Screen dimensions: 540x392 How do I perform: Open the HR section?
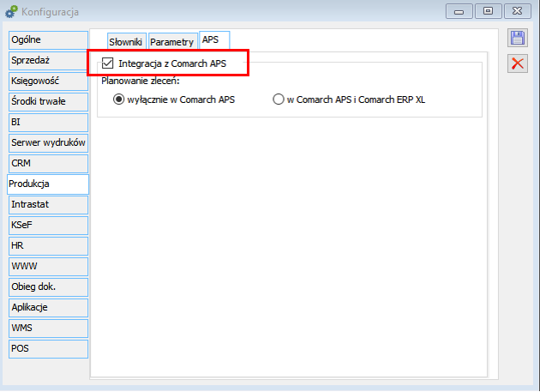(x=48, y=246)
